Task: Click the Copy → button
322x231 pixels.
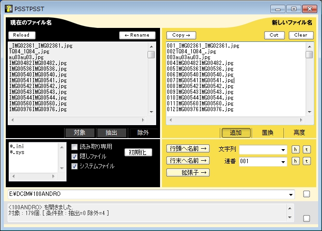Action: point(181,35)
